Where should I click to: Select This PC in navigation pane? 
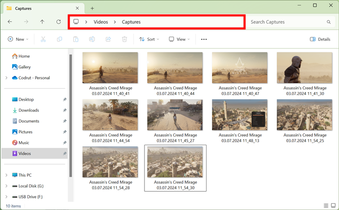point(21,175)
